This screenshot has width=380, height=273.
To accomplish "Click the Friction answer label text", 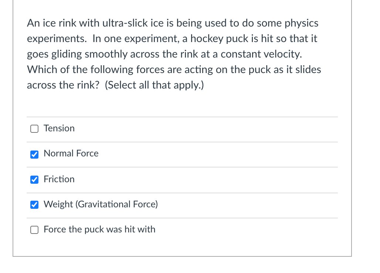I will (59, 179).
